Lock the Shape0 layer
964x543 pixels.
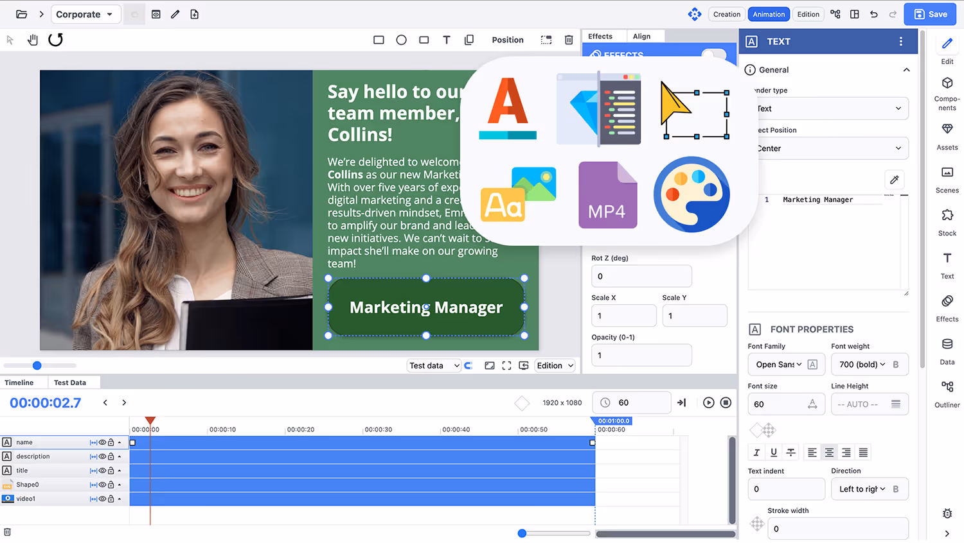[x=111, y=485]
